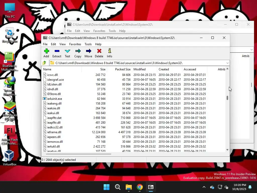Sort by the Name column header
This screenshot has width=257, height=193.
click(62, 69)
